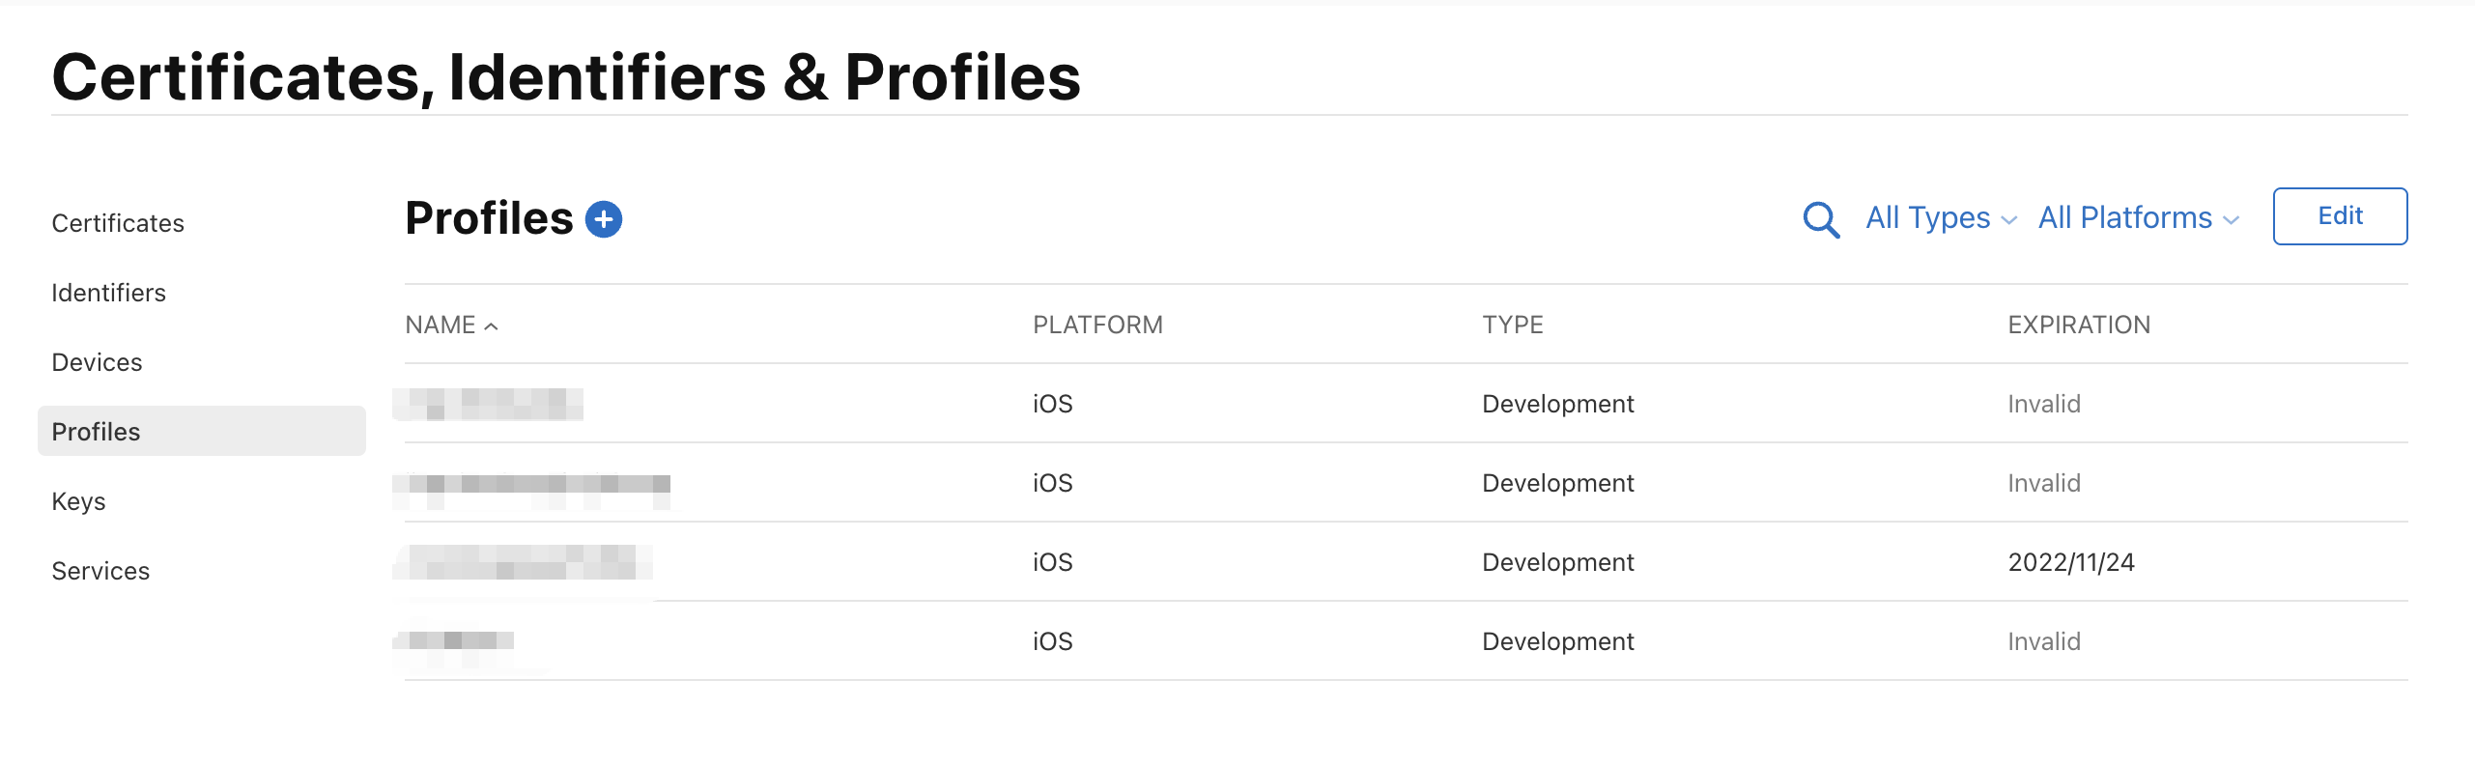Screen dimensions: 2475x765
Task: Select the Profiles sidebar item
Action: [96, 432]
